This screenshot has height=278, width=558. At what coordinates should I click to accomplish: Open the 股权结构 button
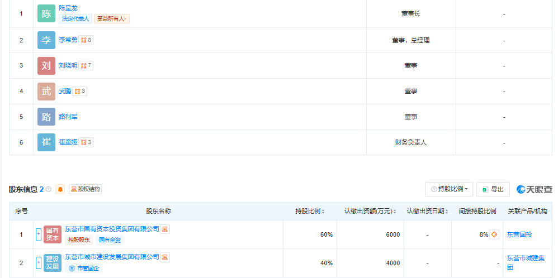coord(86,189)
